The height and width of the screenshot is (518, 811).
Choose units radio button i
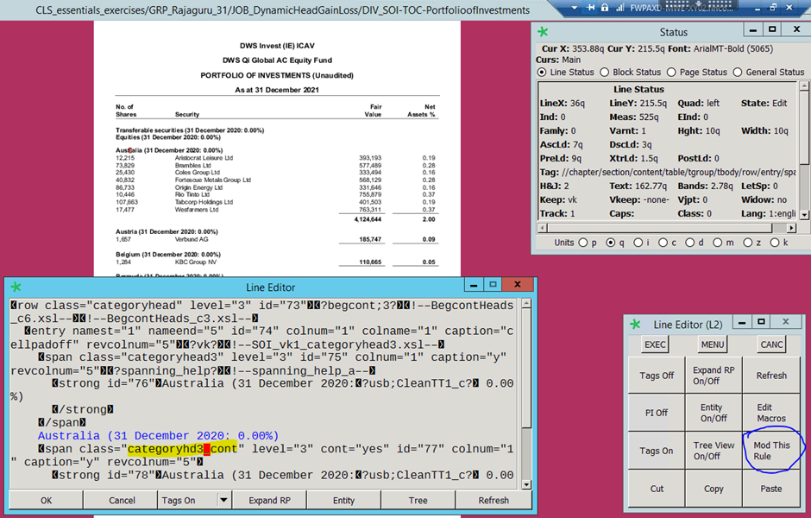(x=638, y=243)
